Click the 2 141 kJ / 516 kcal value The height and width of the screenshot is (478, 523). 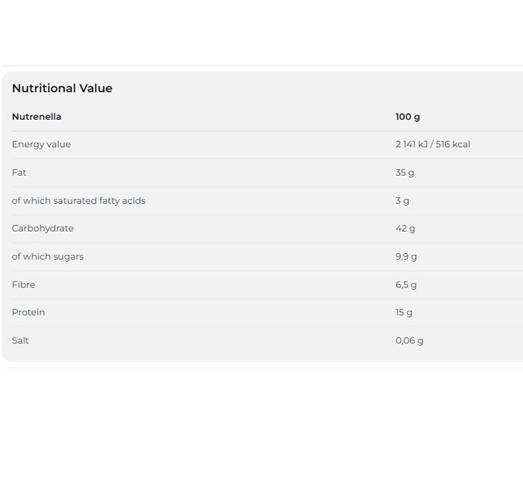432,145
